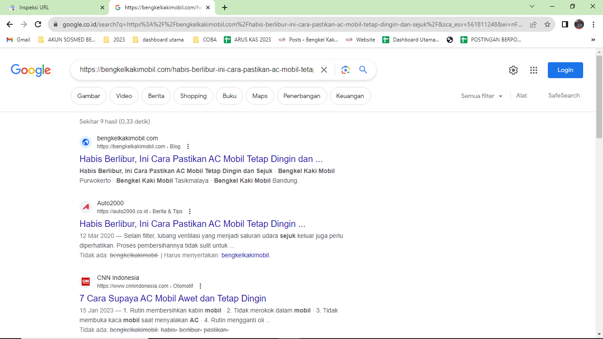This screenshot has width=603, height=339.
Task: Select the Keuangan search filter
Action: click(x=350, y=96)
